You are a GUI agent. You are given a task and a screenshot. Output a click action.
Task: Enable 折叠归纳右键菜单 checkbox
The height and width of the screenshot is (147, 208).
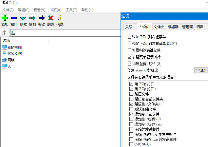(129, 50)
